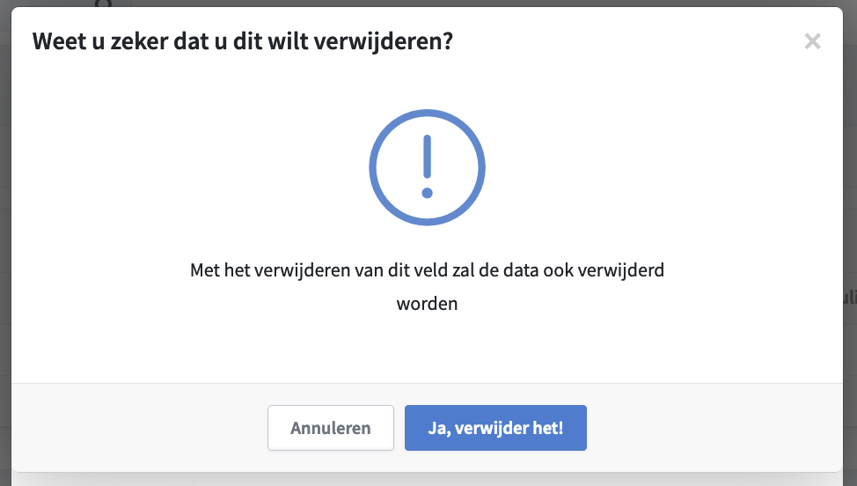
Task: Click the partially hidden icon above the dialog
Action: click(x=103, y=4)
